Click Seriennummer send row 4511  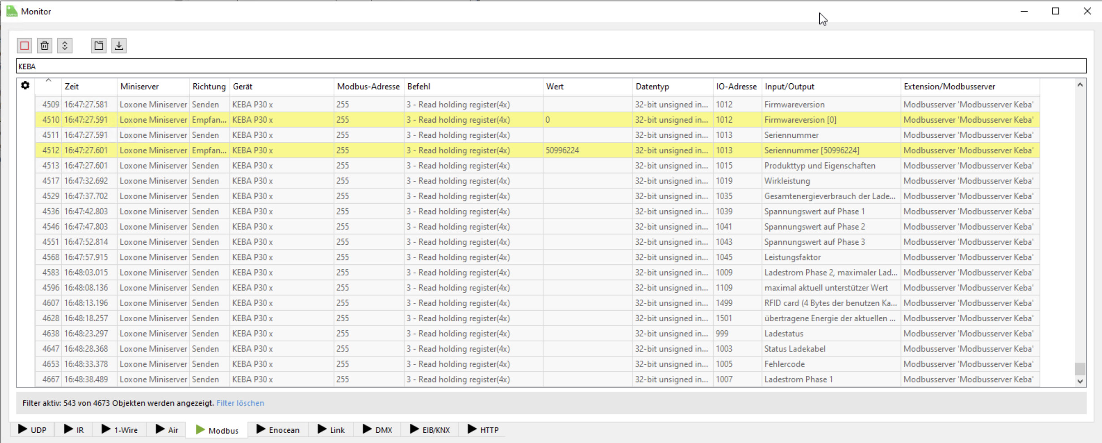pyautogui.click(x=537, y=135)
